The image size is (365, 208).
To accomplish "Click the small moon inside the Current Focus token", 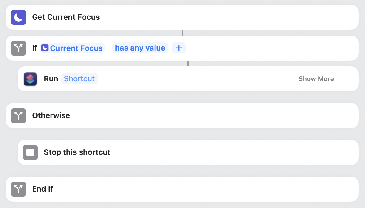I will coord(45,48).
